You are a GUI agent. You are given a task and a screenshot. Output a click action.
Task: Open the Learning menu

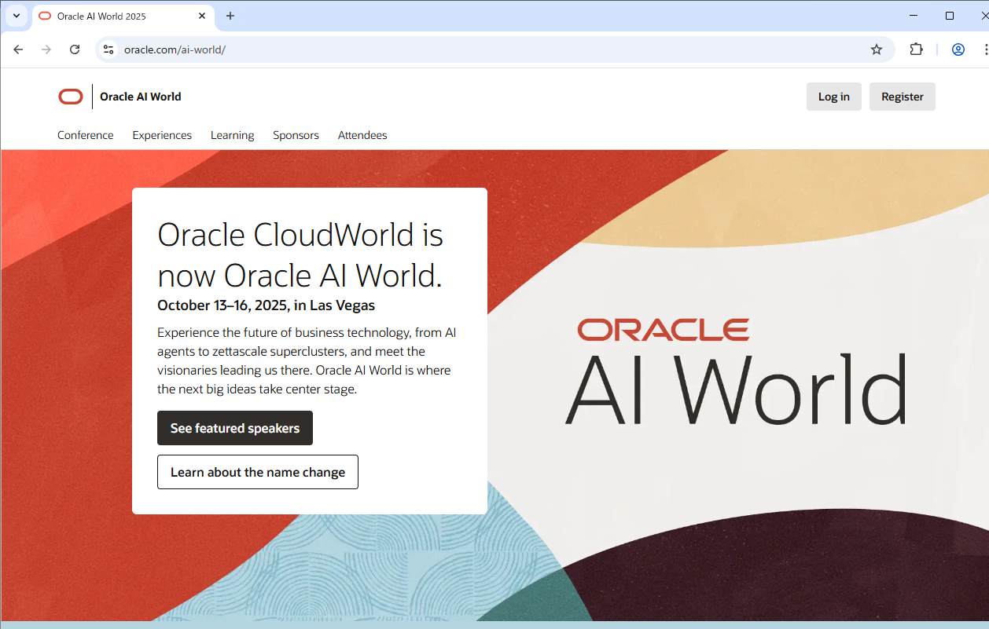[x=232, y=135]
